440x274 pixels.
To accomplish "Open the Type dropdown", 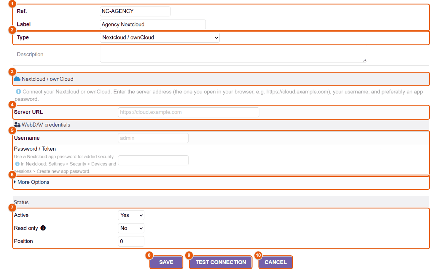I will click(x=160, y=38).
